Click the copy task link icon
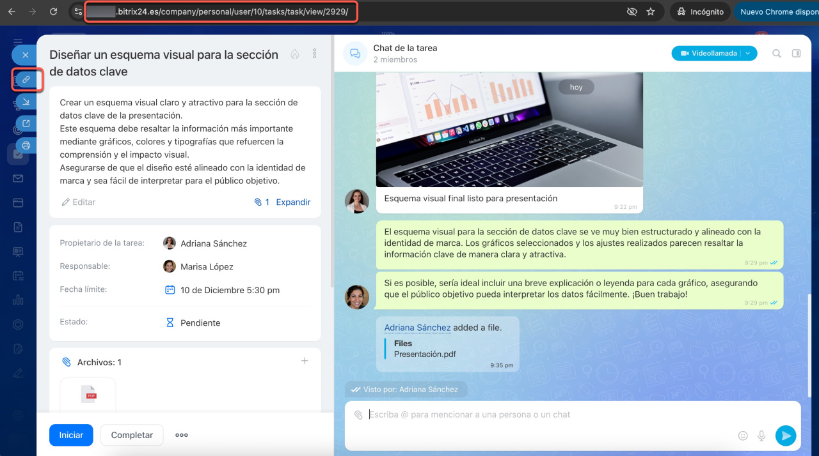 pos(26,80)
